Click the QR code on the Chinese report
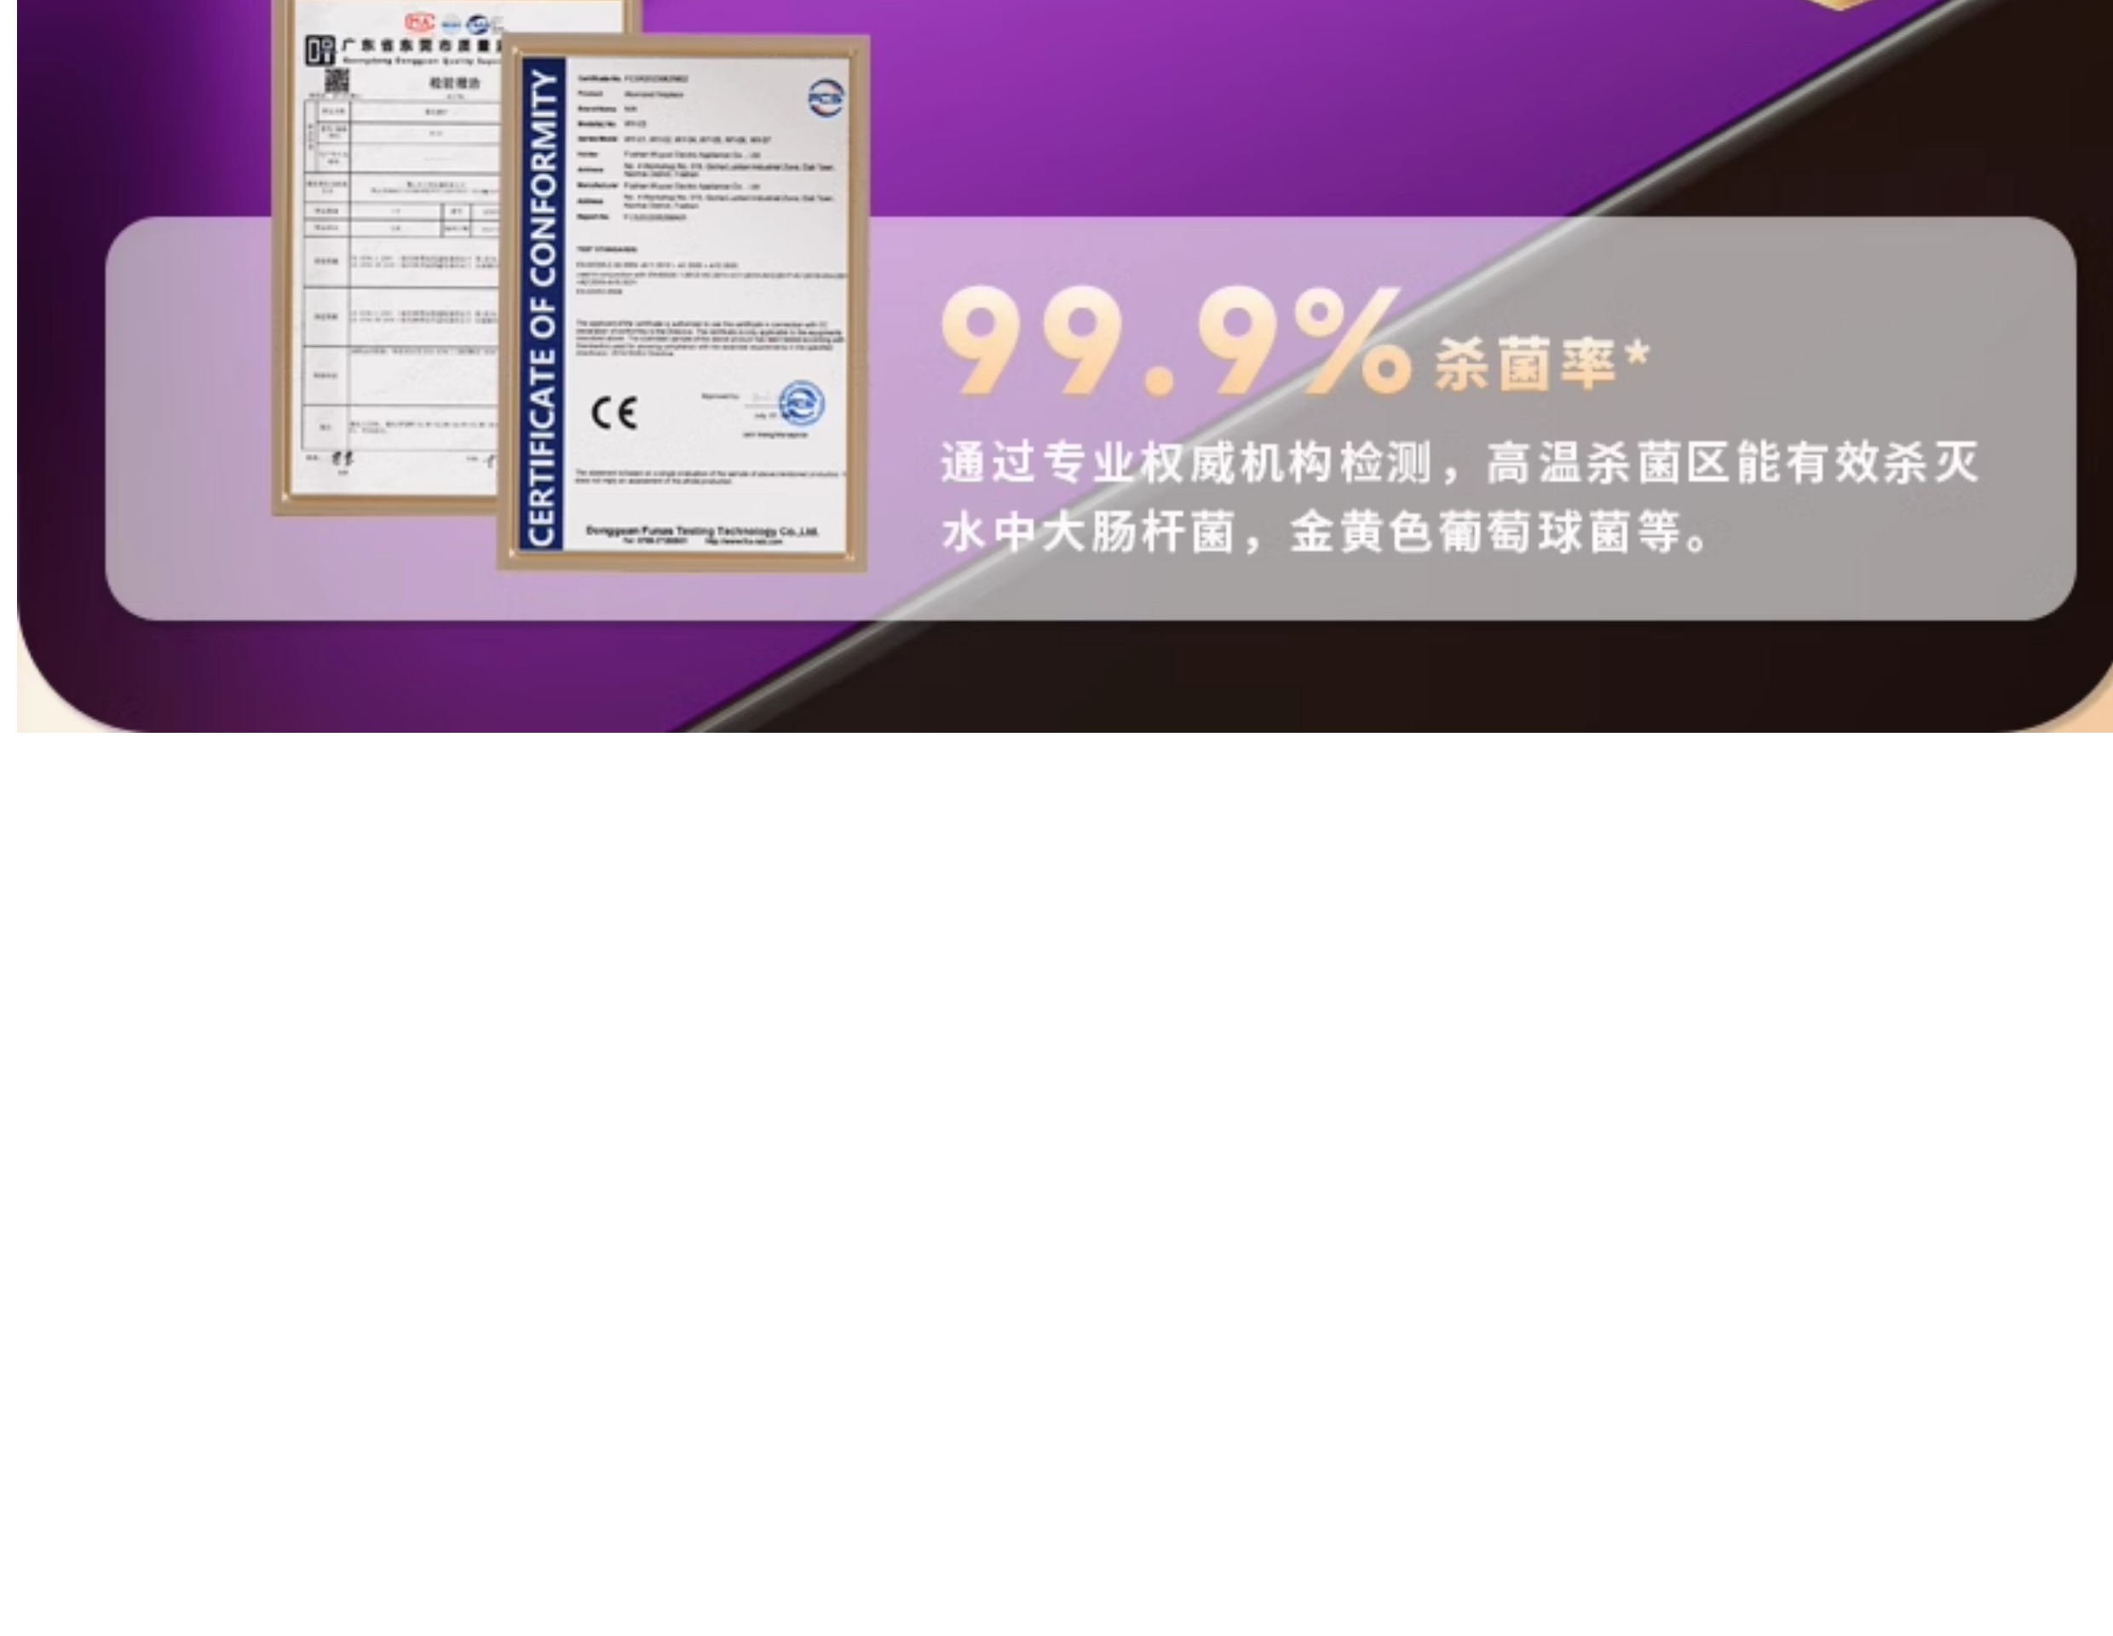The image size is (2113, 1636). 336,80
